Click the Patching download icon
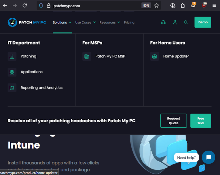The width and height of the screenshot is (220, 175). 12,56
